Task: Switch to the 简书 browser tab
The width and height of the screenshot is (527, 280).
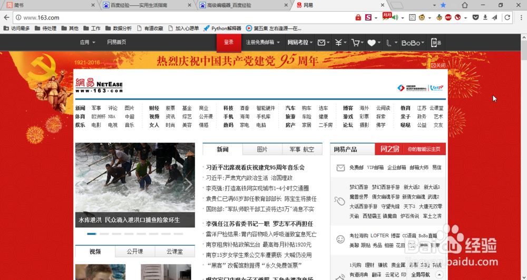Action: point(48,5)
